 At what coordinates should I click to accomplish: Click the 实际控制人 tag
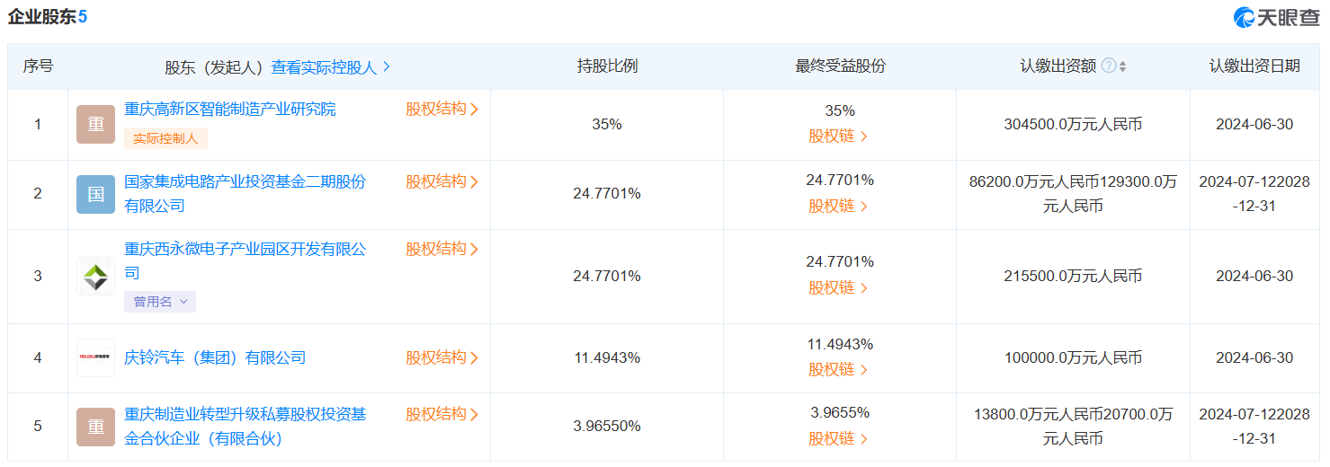coord(166,138)
